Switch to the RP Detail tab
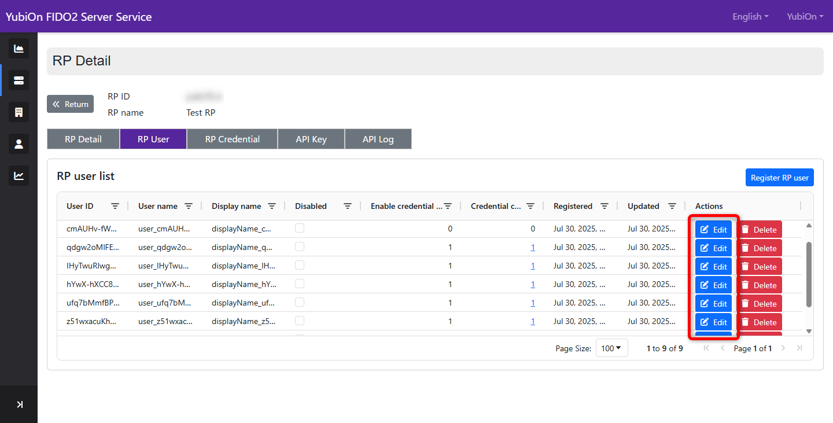833x423 pixels. point(83,139)
